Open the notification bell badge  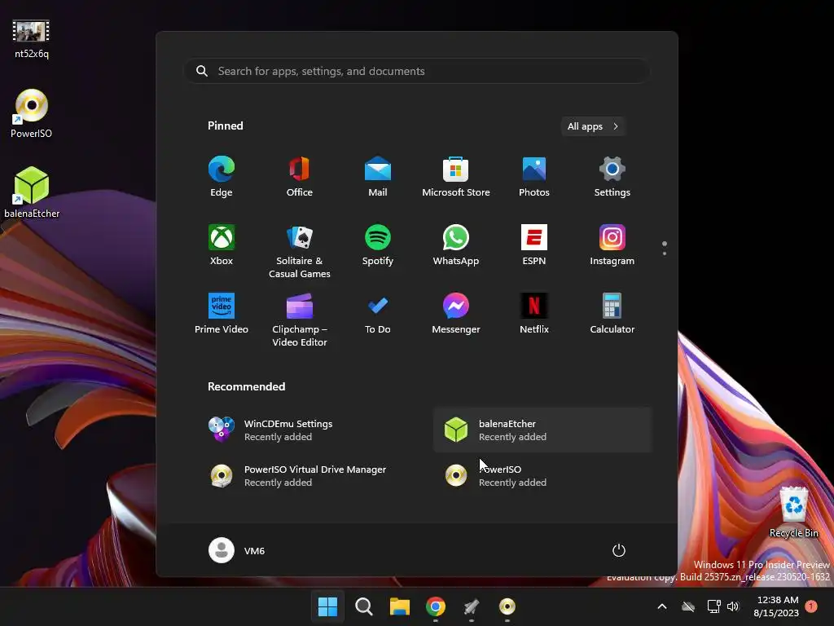click(x=811, y=606)
